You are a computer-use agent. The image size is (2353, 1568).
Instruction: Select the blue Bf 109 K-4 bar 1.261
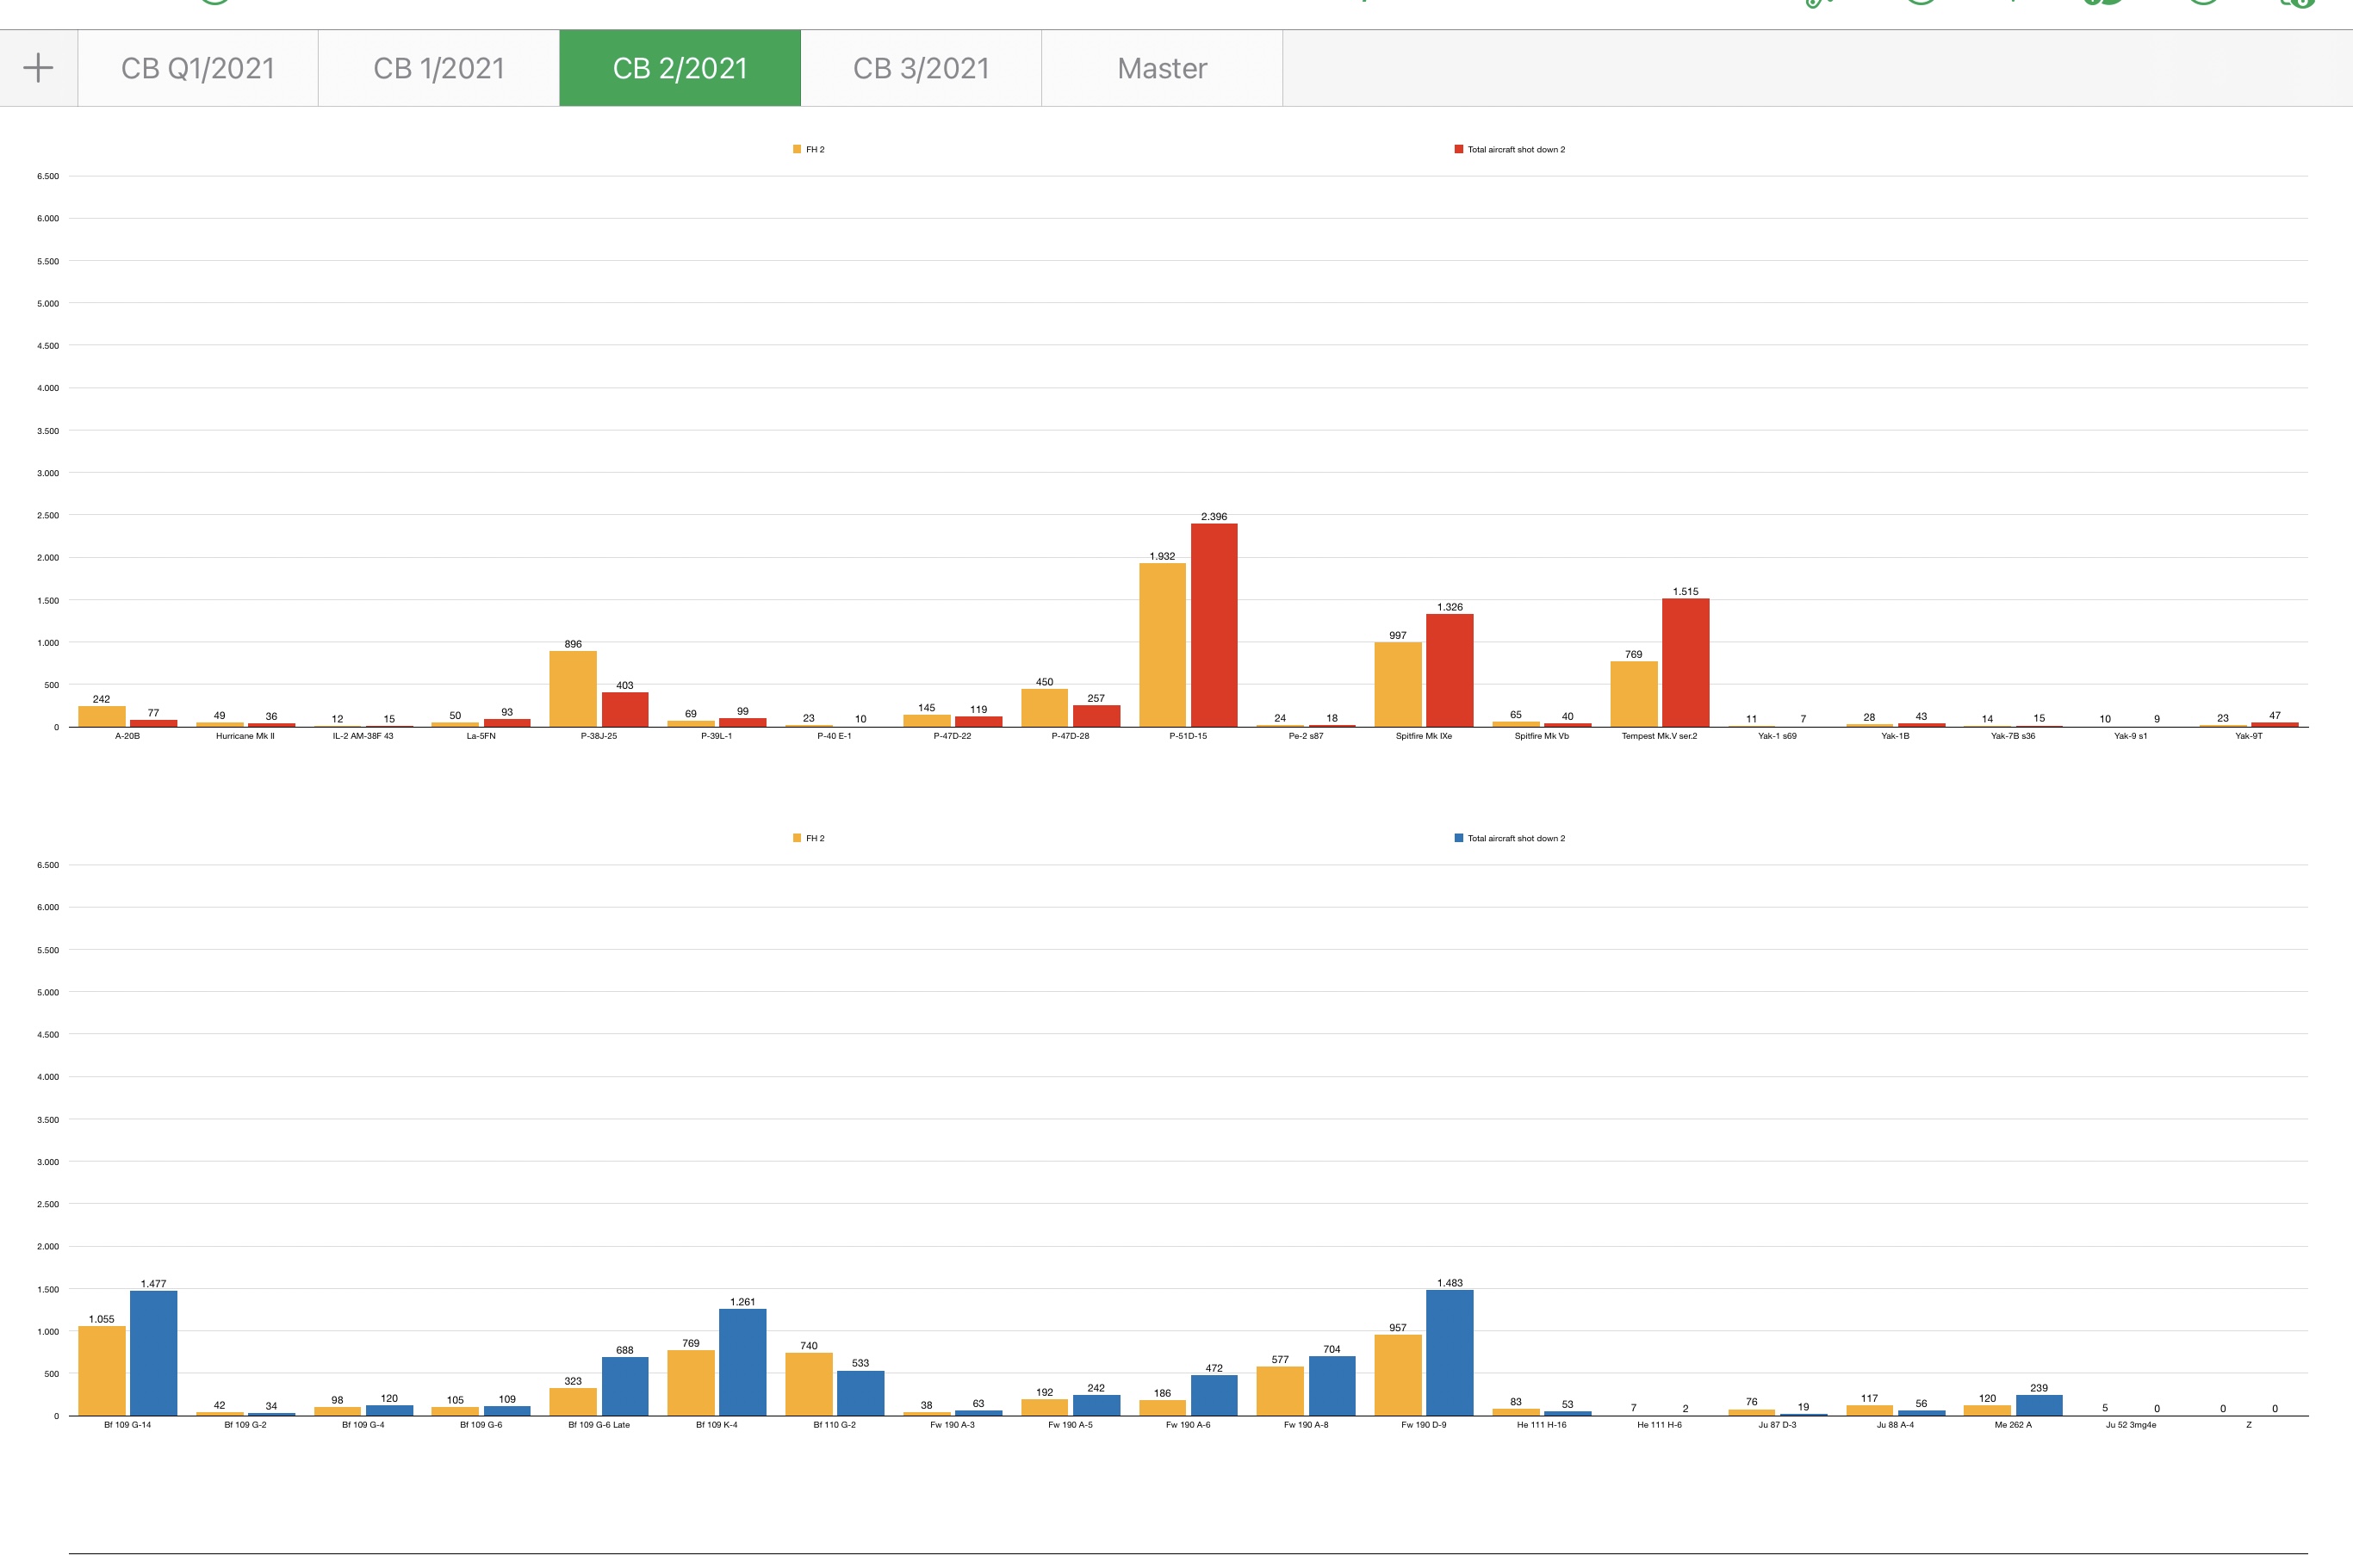click(x=743, y=1362)
